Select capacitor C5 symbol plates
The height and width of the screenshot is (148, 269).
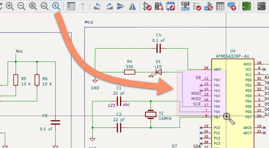(x=55, y=123)
